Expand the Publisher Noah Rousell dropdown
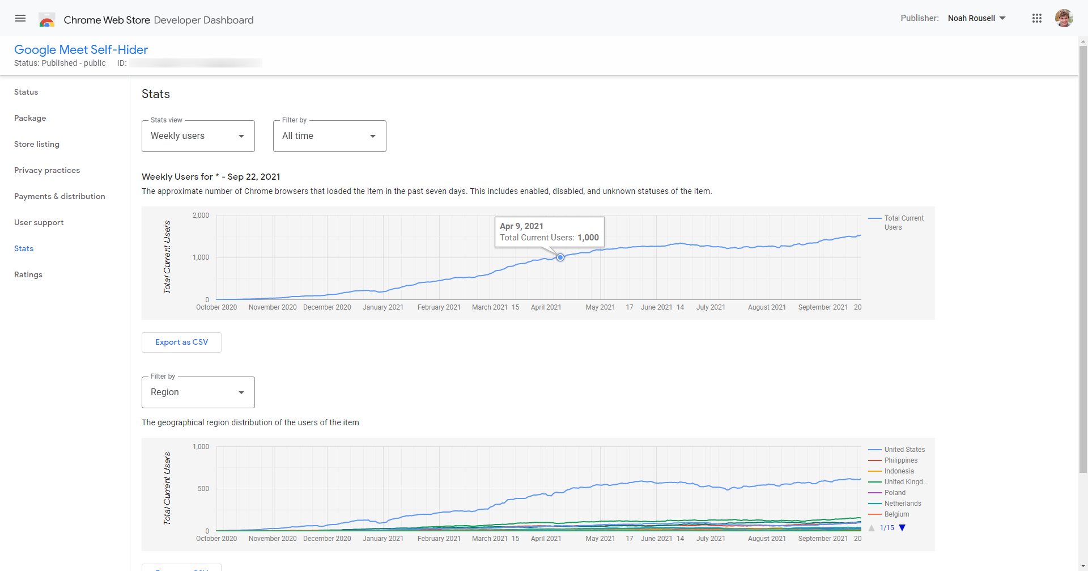The height and width of the screenshot is (571, 1088). [977, 18]
